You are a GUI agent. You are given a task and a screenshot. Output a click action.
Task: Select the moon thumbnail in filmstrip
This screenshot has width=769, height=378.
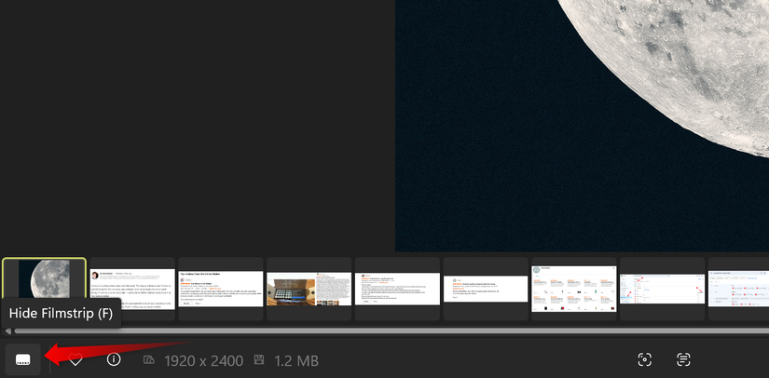tap(44, 278)
